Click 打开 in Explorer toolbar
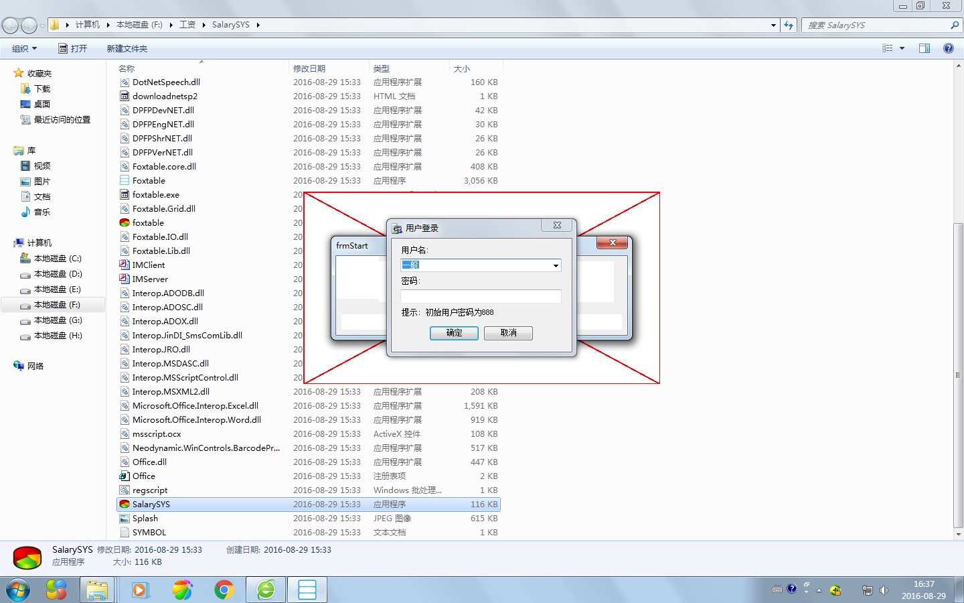Image resolution: width=964 pixels, height=603 pixels. click(x=73, y=48)
